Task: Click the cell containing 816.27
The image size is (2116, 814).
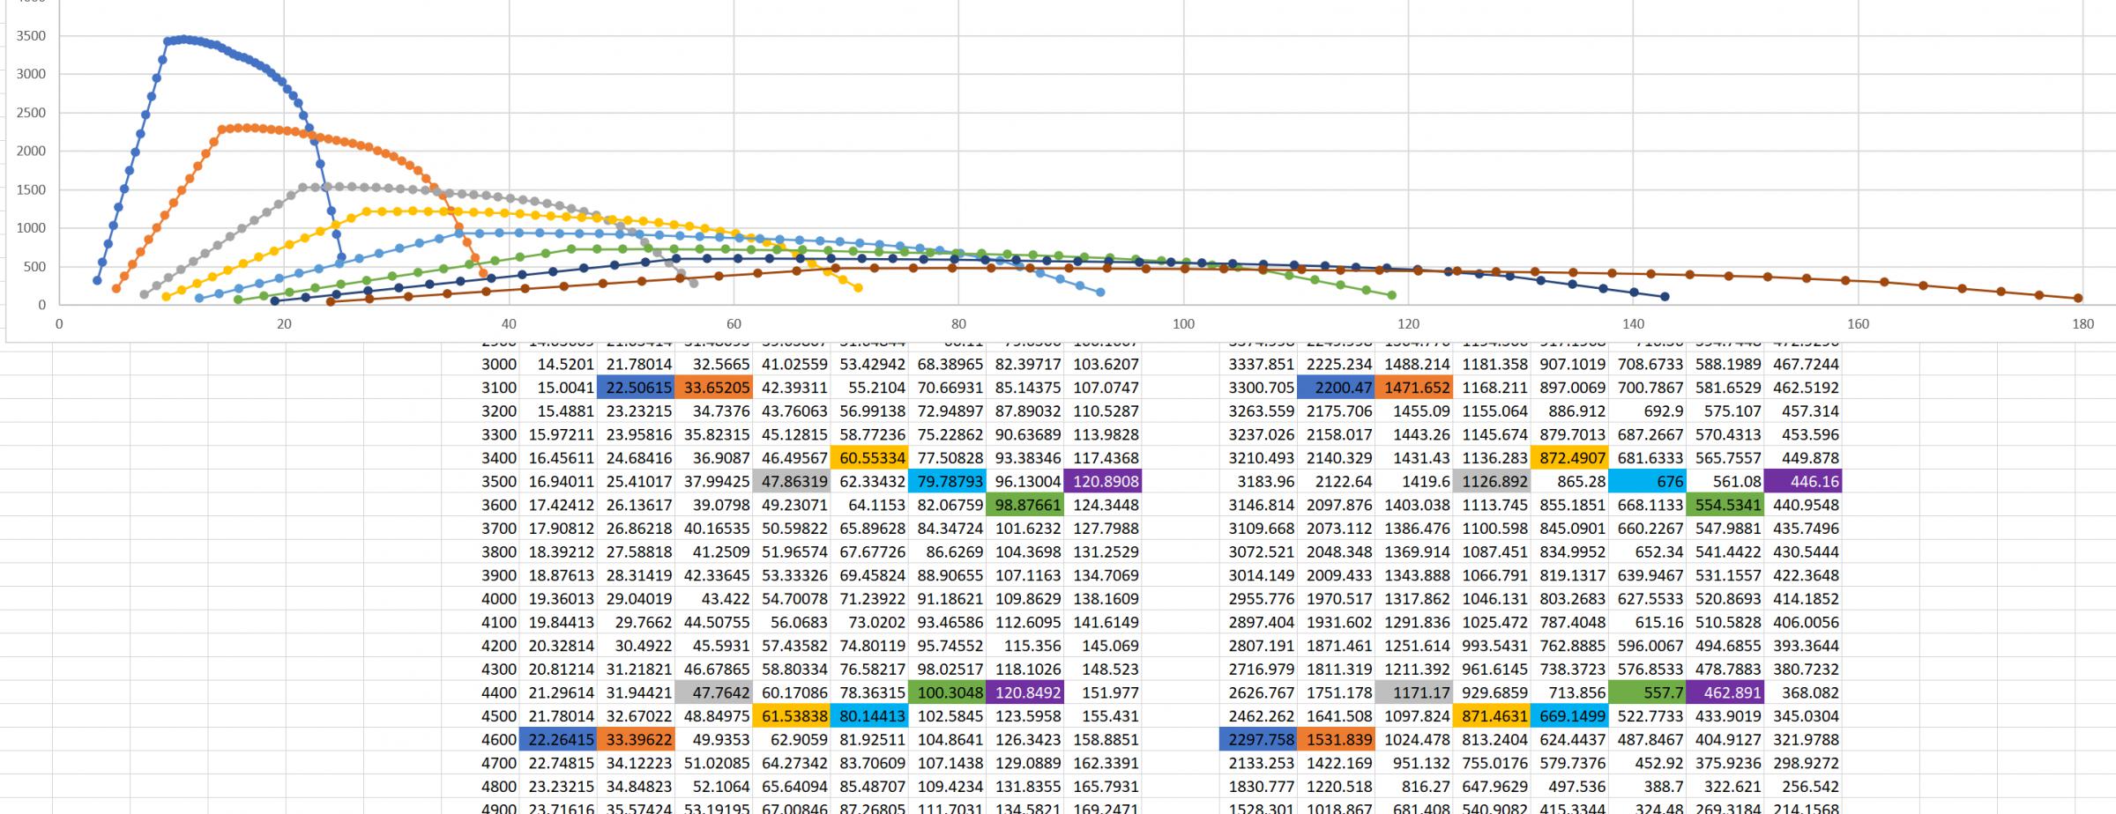Action: click(1412, 787)
